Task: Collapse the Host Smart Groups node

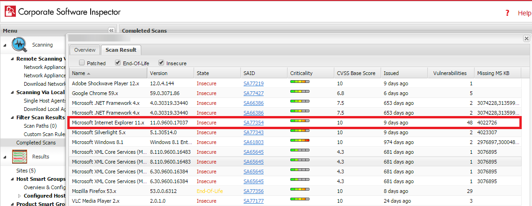Action: tap(13, 179)
